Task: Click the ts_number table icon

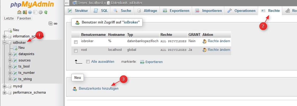Action: click(x=15, y=73)
